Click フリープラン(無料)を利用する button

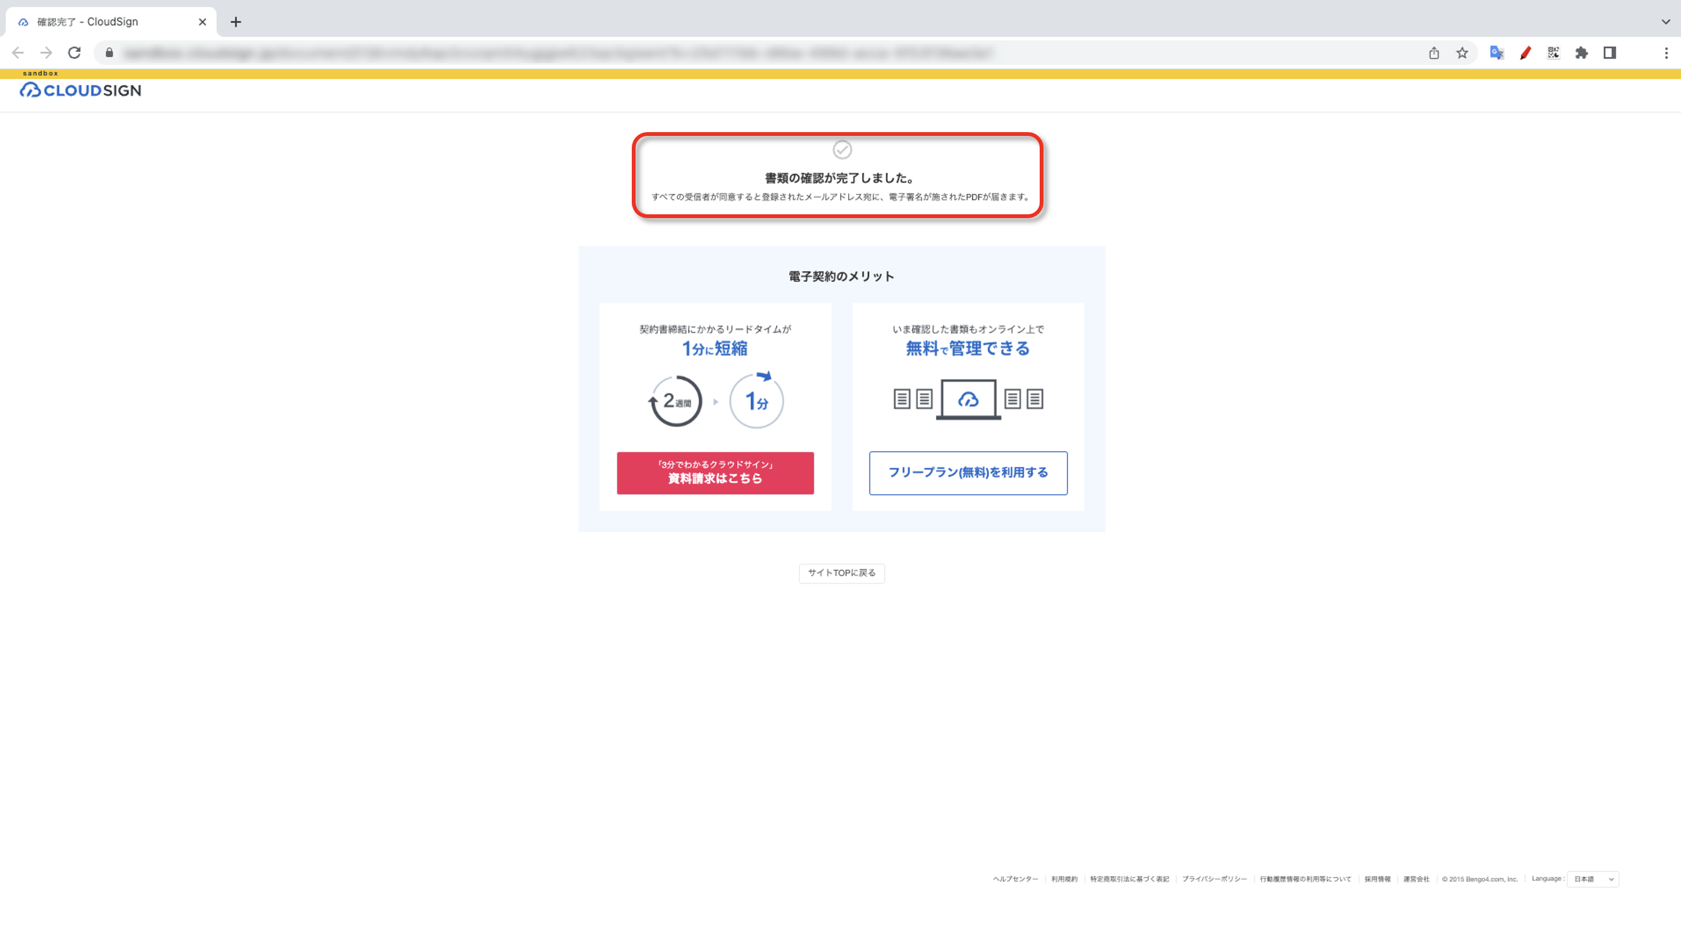click(968, 473)
